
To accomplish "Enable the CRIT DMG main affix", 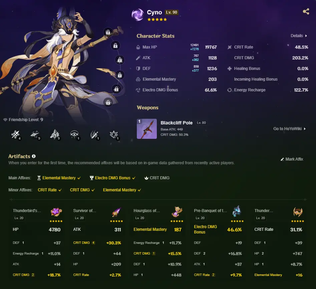I will pos(157,178).
